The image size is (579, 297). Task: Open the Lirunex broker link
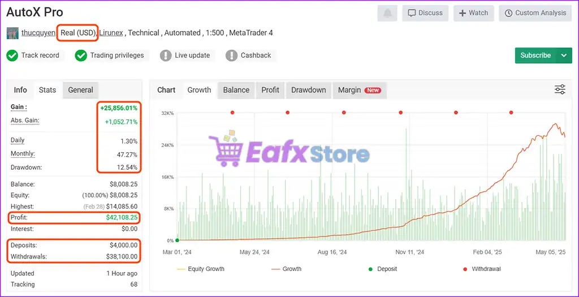(111, 33)
